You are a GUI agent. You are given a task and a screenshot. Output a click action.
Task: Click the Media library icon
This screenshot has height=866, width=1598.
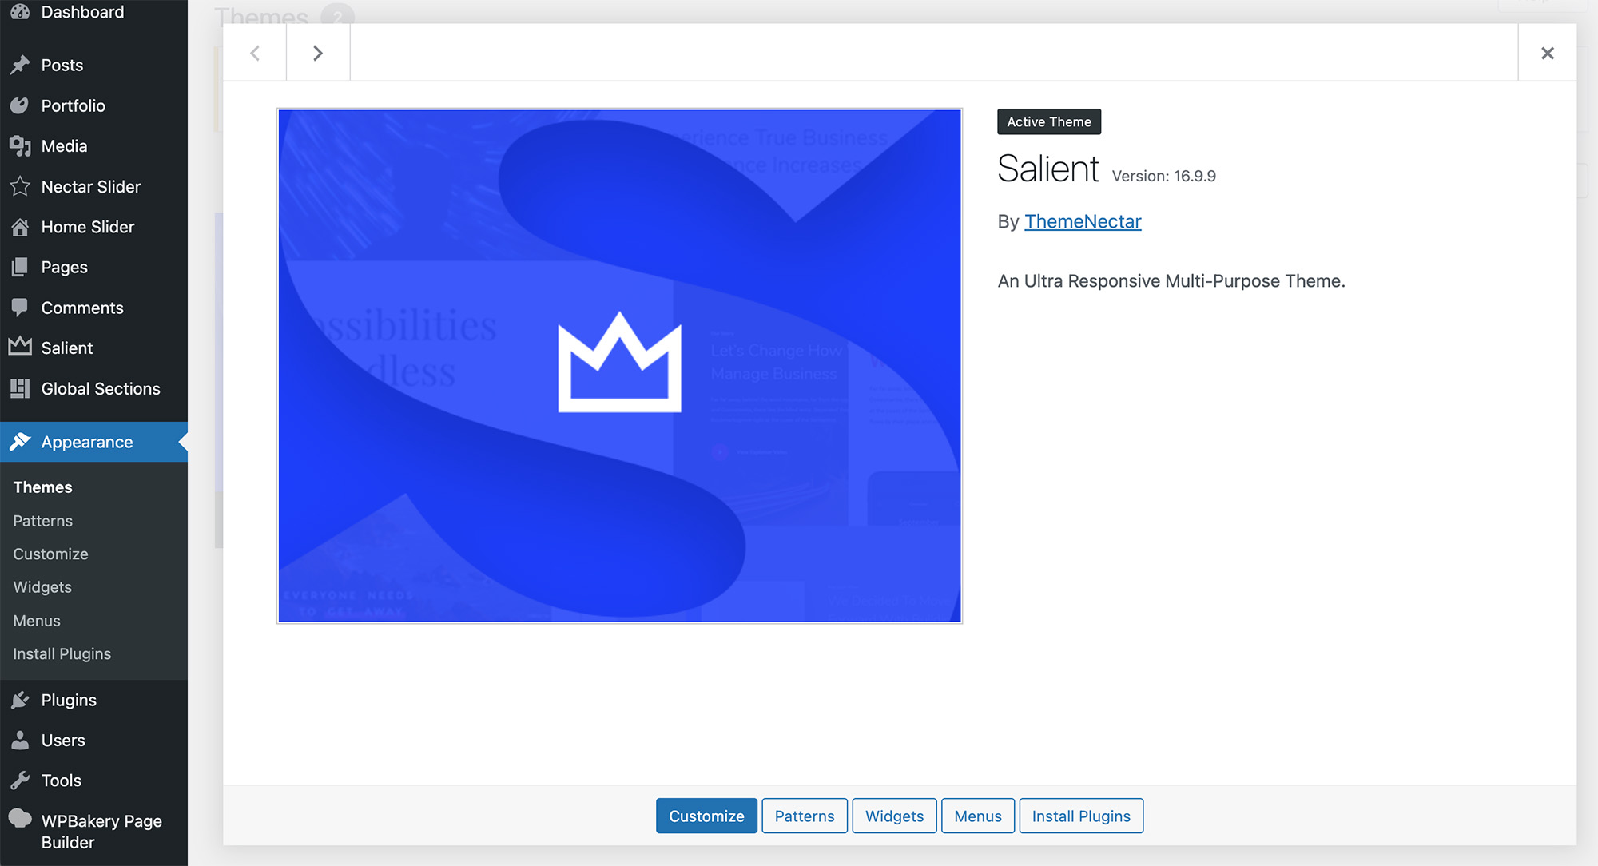click(20, 145)
